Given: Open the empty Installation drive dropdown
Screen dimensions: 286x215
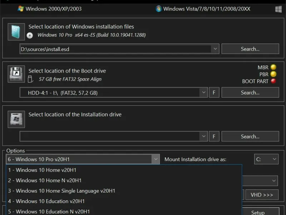Looking at the screenshot, I should click(204, 136).
